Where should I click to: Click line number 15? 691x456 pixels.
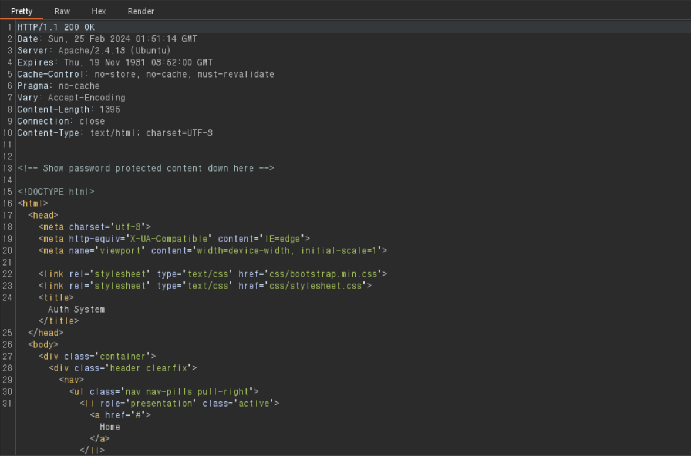pyautogui.click(x=8, y=192)
